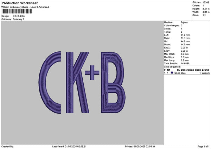This screenshot has width=211, height=149.
Task: Click the embroidered plus sign in the preview
Action: tap(92, 73)
